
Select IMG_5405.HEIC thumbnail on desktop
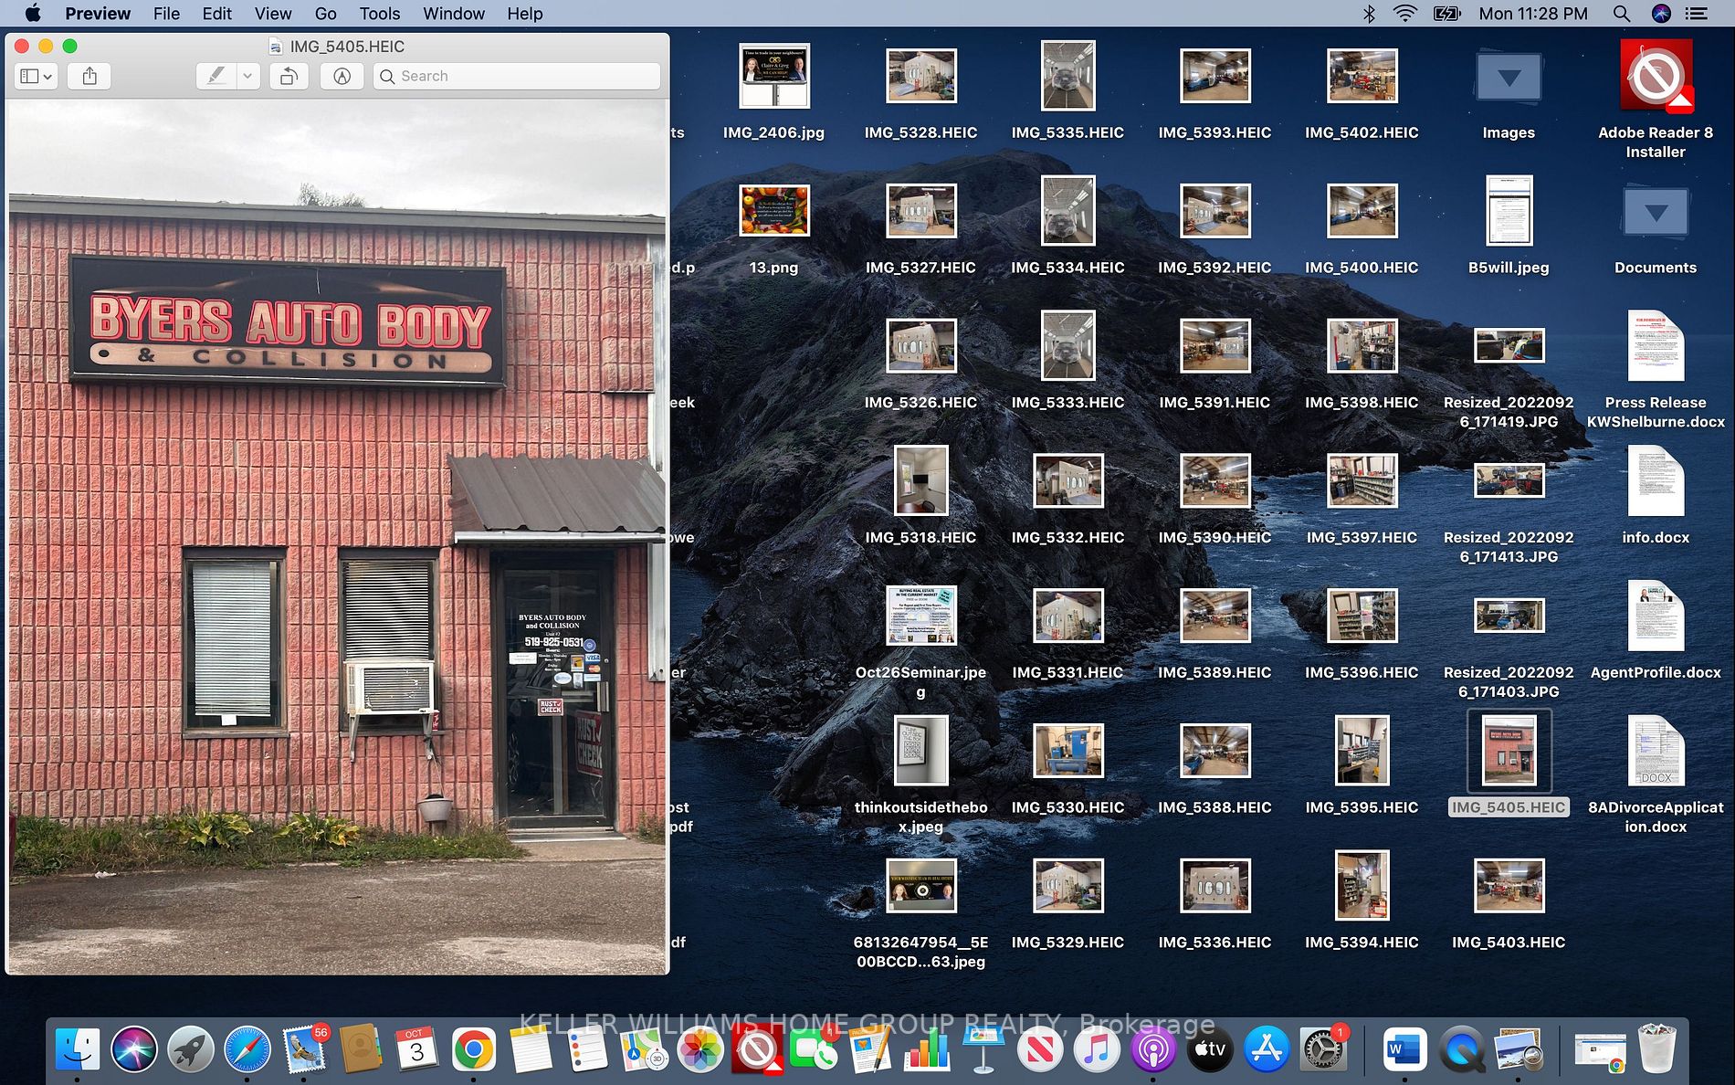point(1509,752)
